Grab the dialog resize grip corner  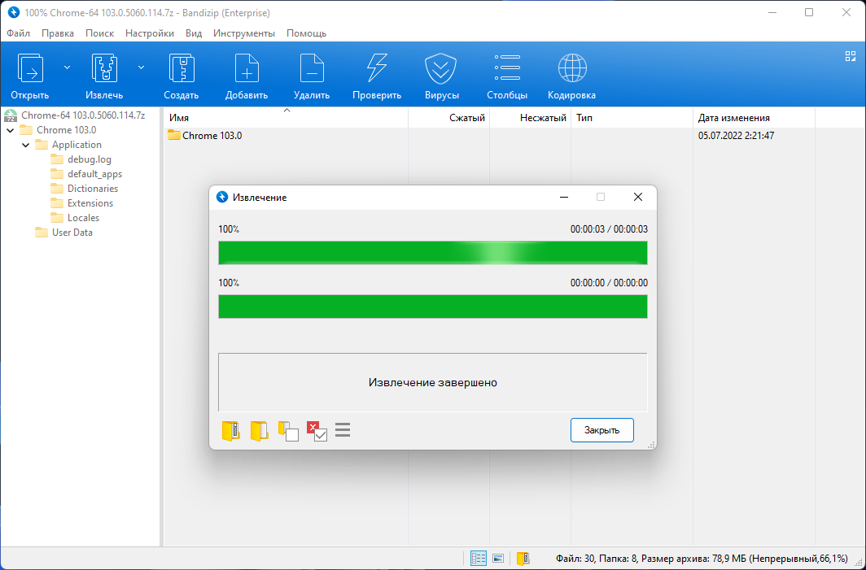(x=651, y=444)
